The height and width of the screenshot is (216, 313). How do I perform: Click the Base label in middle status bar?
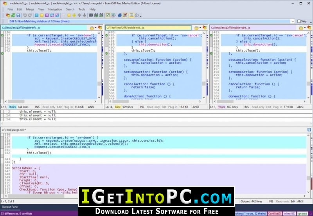pyautogui.click(x=118, y=107)
